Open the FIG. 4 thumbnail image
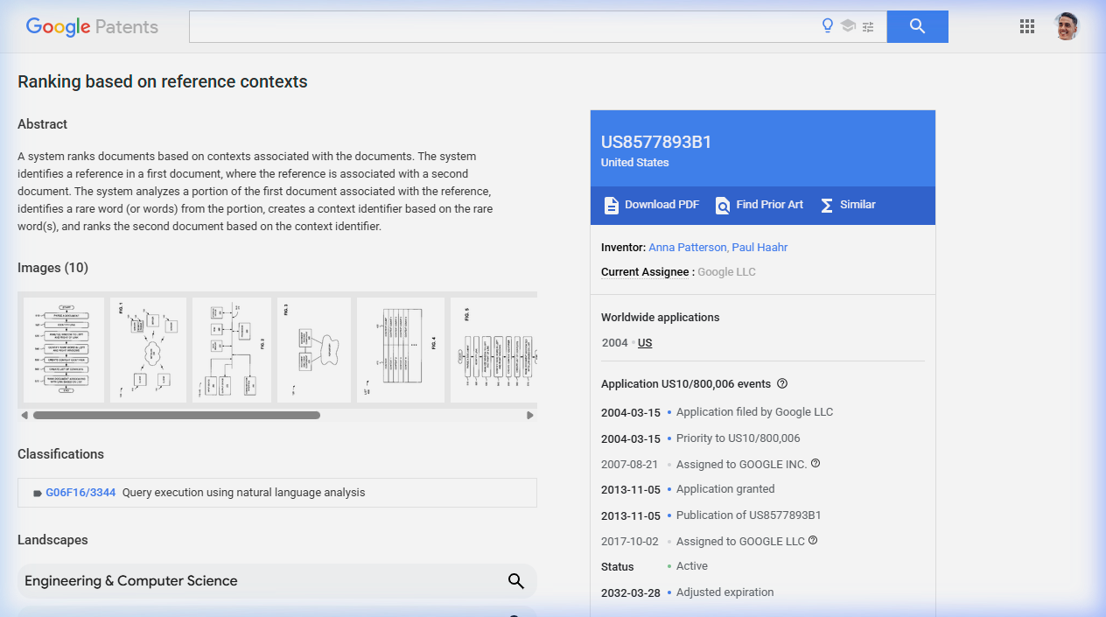 (401, 350)
